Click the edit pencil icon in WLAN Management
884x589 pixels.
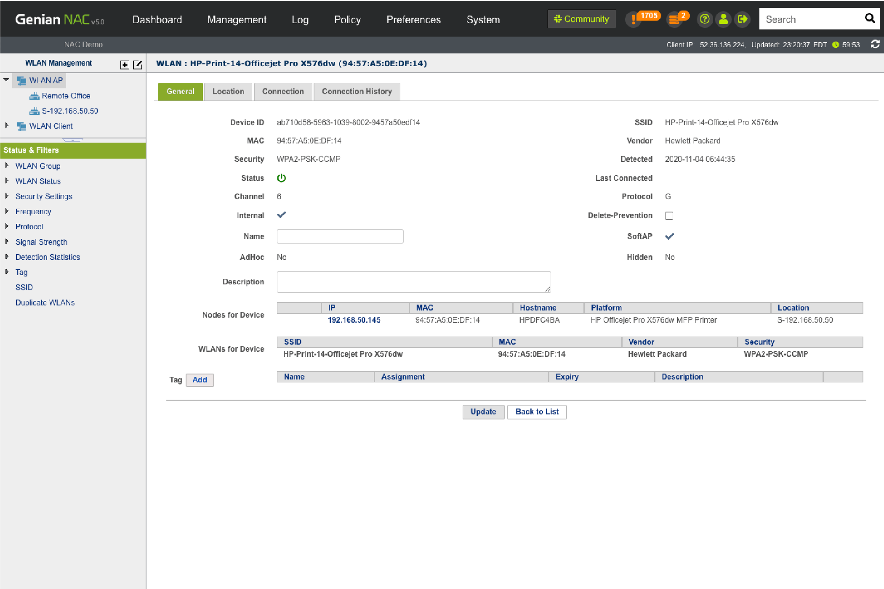tap(138, 65)
